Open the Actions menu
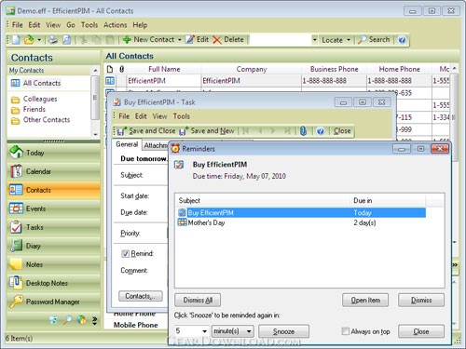The width and height of the screenshot is (466, 349). point(116,25)
